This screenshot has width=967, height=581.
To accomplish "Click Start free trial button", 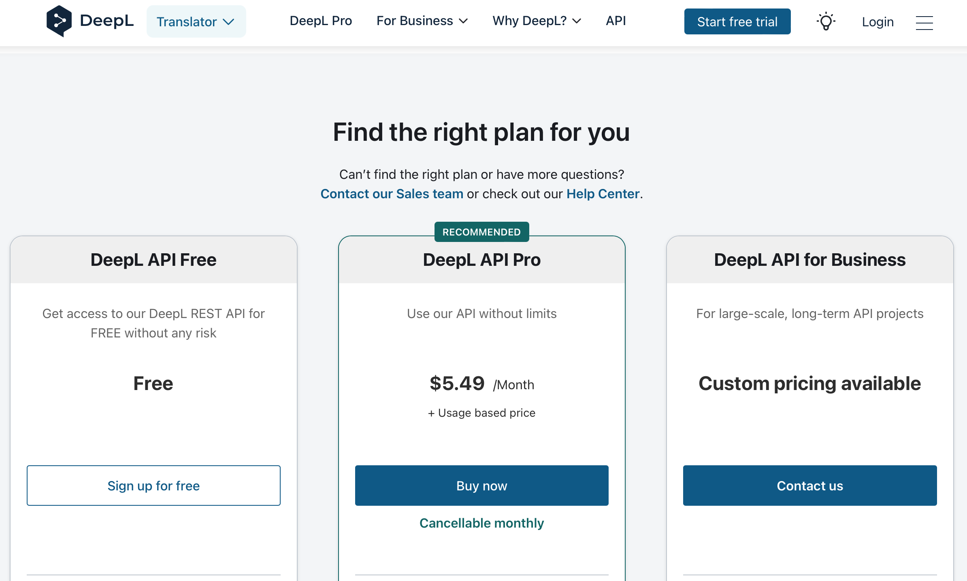I will [x=737, y=21].
